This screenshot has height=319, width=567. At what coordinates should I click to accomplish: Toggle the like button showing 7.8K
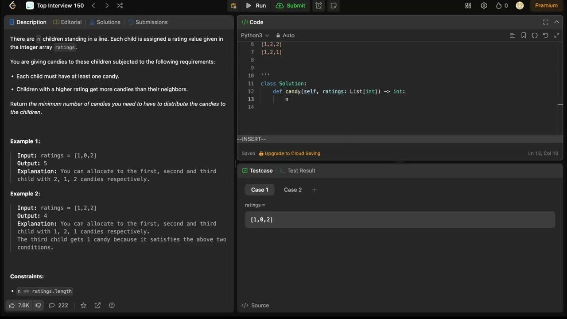pos(19,305)
